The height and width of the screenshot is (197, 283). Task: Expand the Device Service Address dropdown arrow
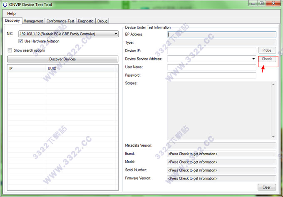click(253, 59)
